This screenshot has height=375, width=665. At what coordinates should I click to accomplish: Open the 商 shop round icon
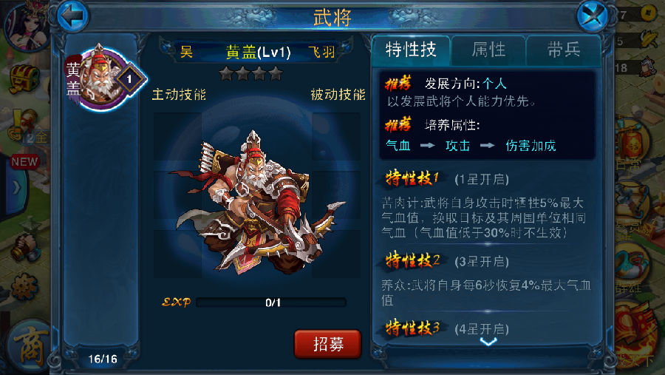[x=30, y=347]
